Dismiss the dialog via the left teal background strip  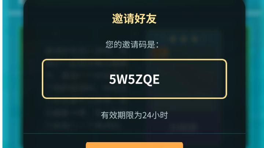coord(12,74)
